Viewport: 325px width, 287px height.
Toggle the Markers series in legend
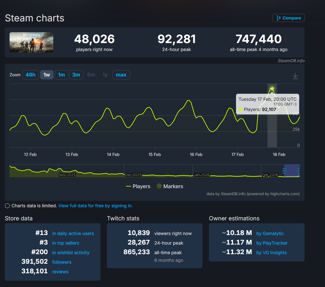(x=170, y=186)
